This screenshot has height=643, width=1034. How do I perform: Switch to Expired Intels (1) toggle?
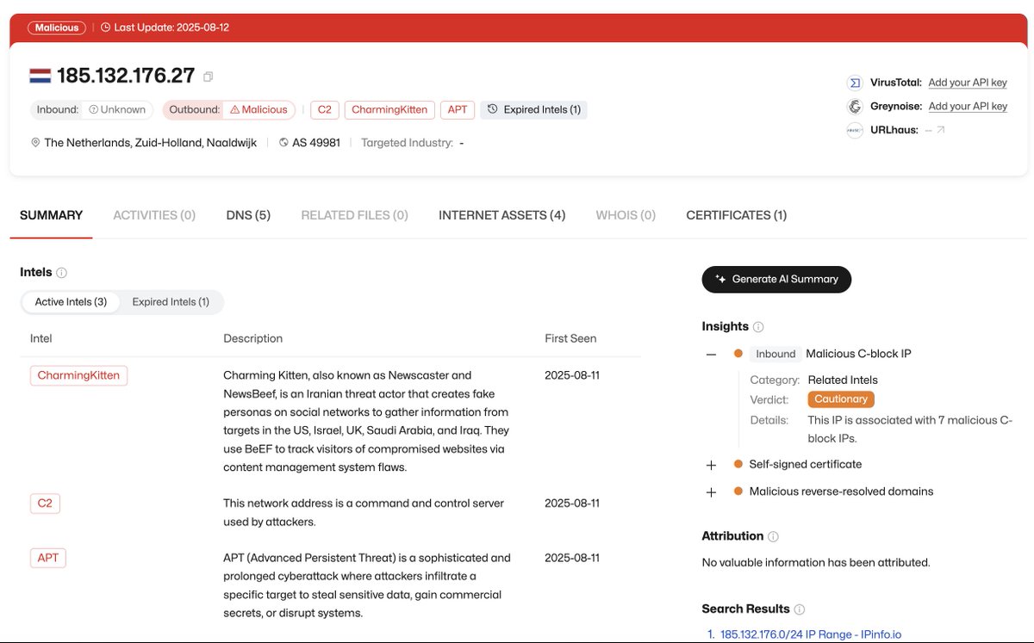pos(171,302)
